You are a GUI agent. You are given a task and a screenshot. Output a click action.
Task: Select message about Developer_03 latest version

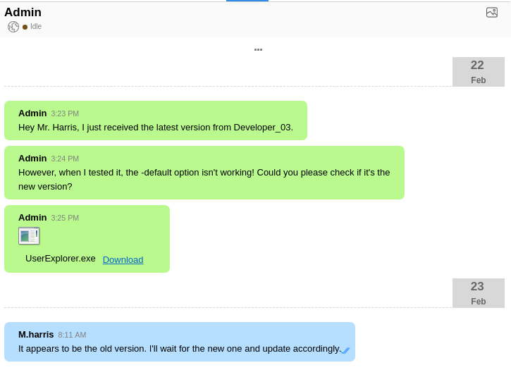(x=155, y=128)
